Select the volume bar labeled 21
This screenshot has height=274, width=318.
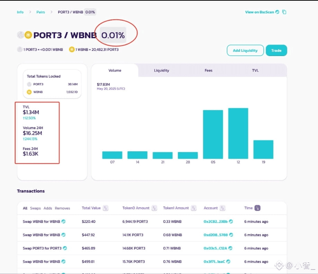click(x=162, y=155)
